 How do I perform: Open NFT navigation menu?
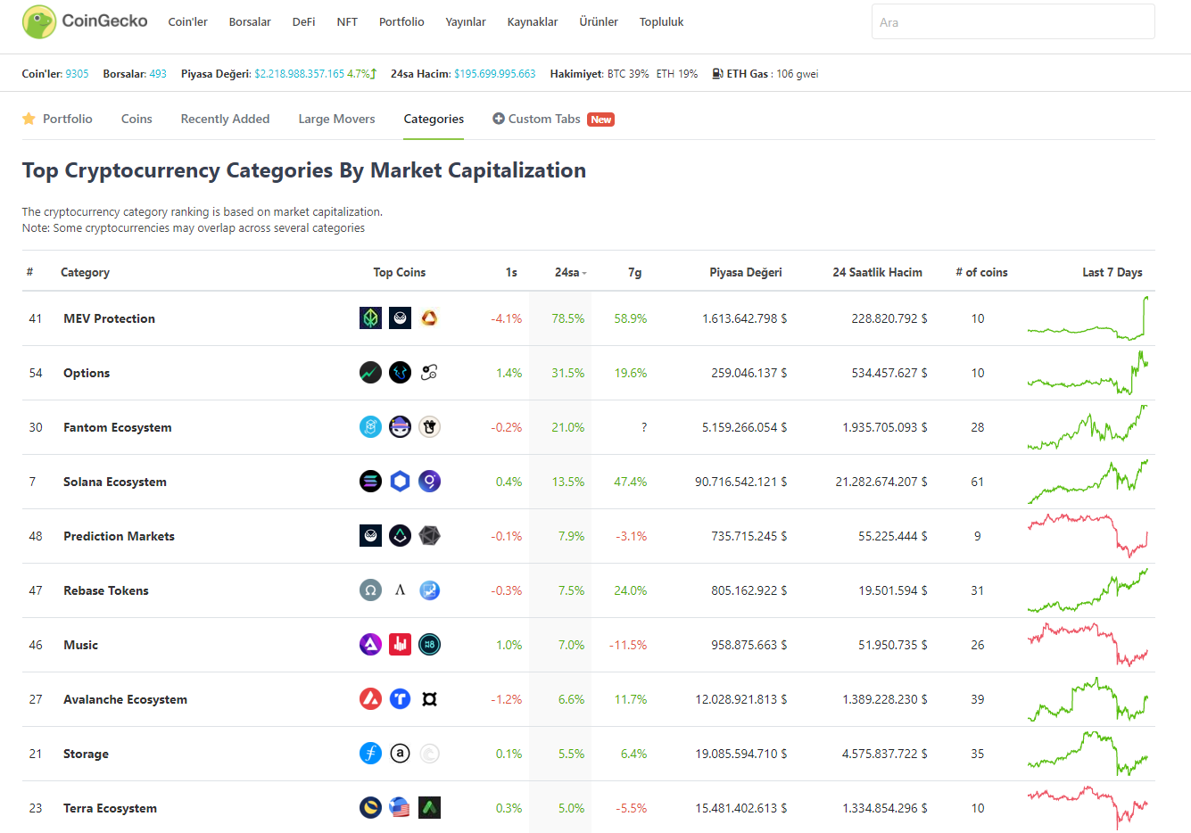(x=347, y=22)
